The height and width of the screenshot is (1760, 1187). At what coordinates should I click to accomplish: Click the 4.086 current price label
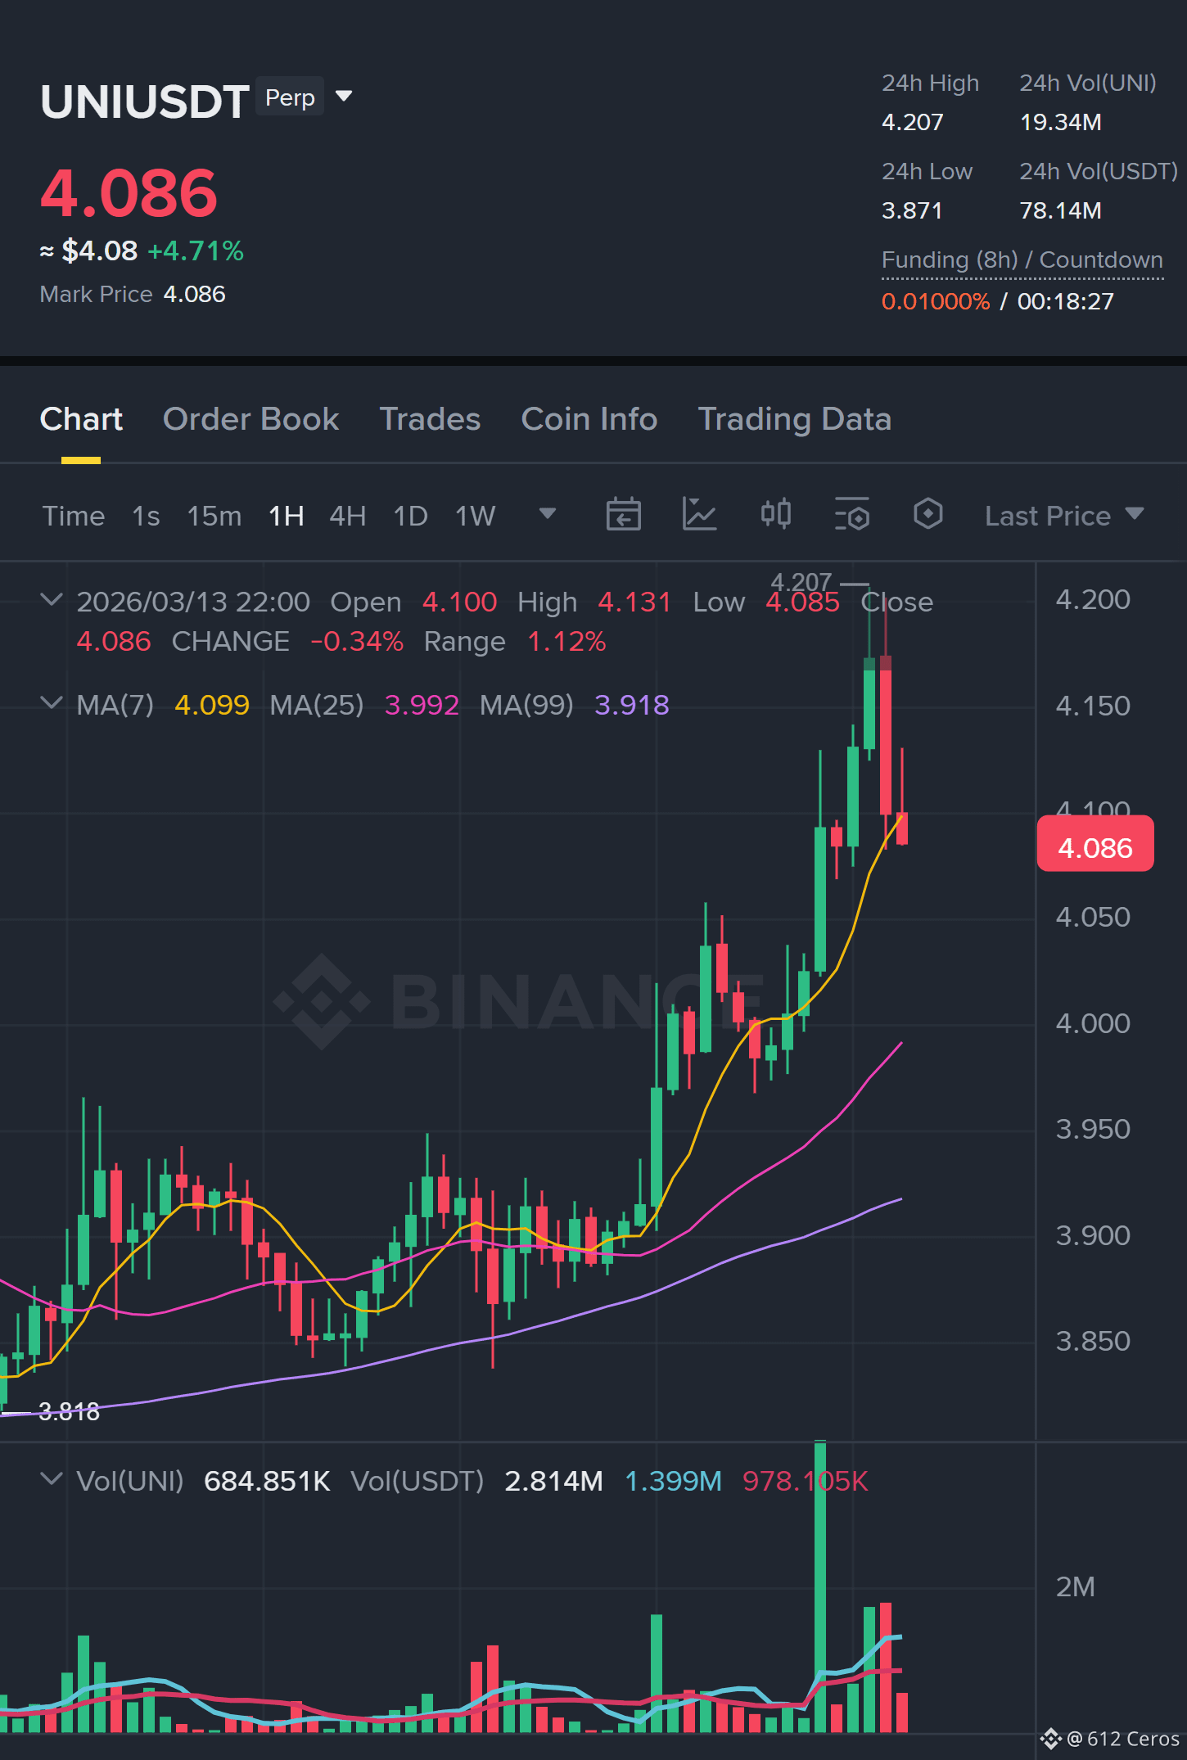pos(1094,846)
